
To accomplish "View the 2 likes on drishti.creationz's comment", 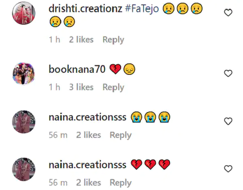I will 81,40.
